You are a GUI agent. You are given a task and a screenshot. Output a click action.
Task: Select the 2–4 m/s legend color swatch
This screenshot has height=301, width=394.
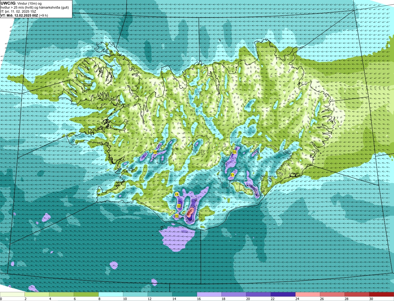tap(37, 295)
